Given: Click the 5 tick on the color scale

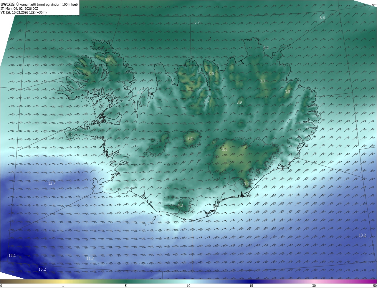Looking at the screenshot, I should (x=126, y=286).
